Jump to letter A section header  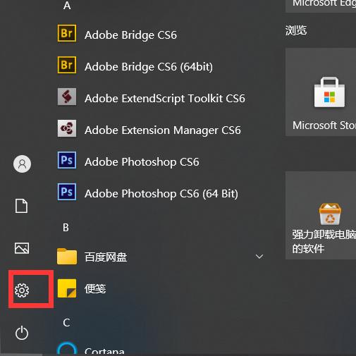[x=67, y=6]
